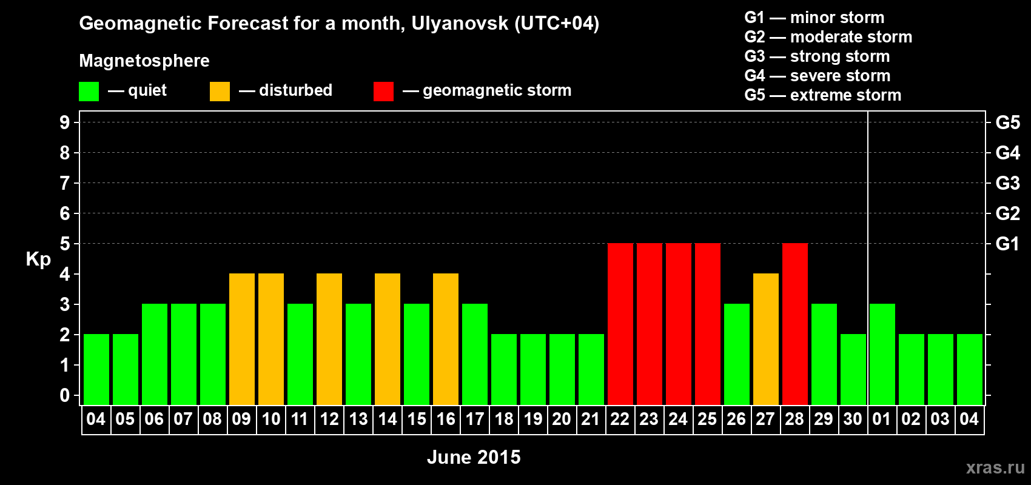Click the 'June 2015' axis caption
Viewport: 1031px width, 485px height.
click(x=474, y=457)
